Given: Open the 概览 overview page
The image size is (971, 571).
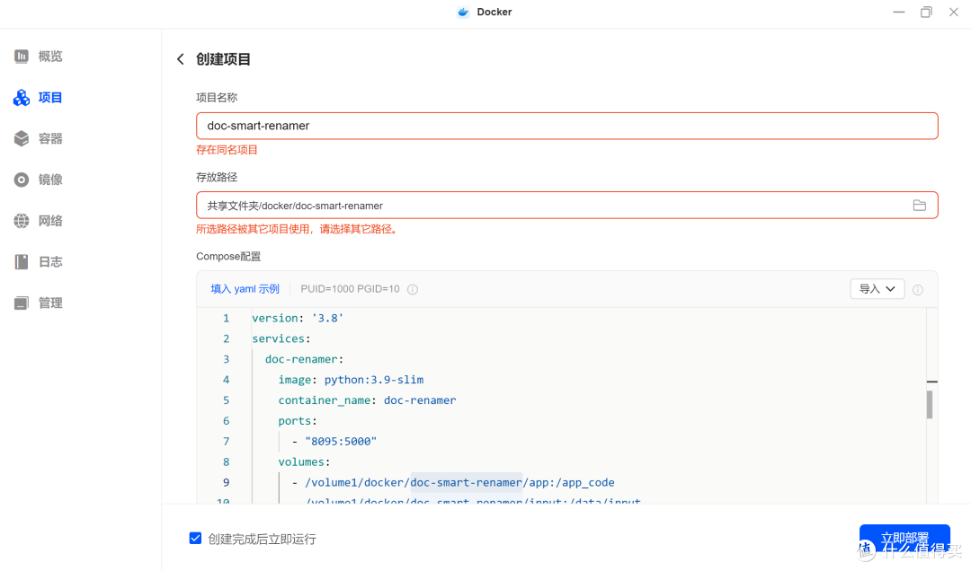Looking at the screenshot, I should pos(50,57).
